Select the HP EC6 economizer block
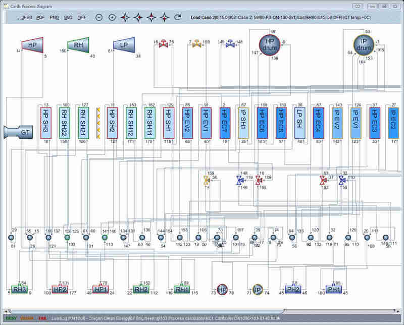The width and height of the screenshot is (404, 325). coord(262,123)
